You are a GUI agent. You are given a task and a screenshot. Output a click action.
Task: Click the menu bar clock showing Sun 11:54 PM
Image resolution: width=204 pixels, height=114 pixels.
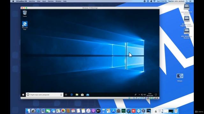tap(162, 1)
